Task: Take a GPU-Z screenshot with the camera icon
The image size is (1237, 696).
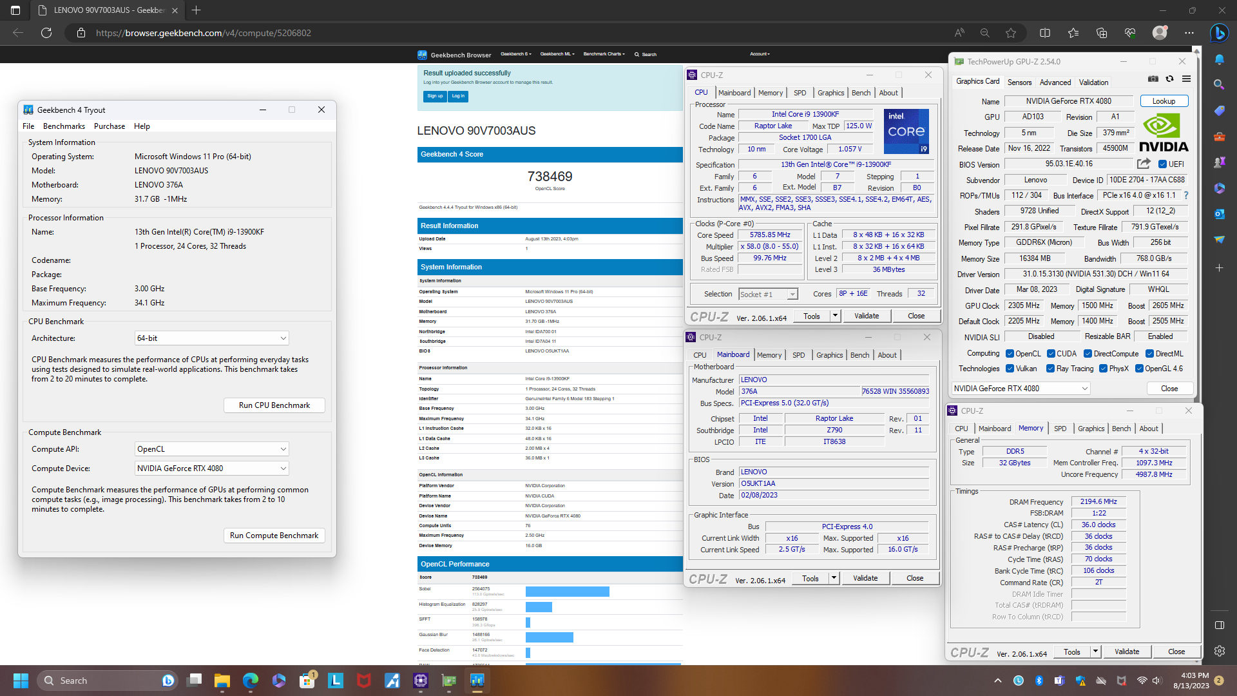Action: click(x=1153, y=79)
